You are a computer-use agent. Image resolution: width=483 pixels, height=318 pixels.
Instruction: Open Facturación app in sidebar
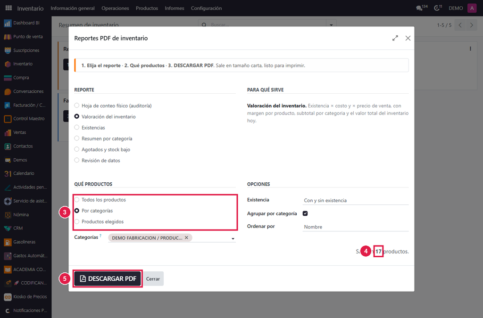click(x=26, y=105)
